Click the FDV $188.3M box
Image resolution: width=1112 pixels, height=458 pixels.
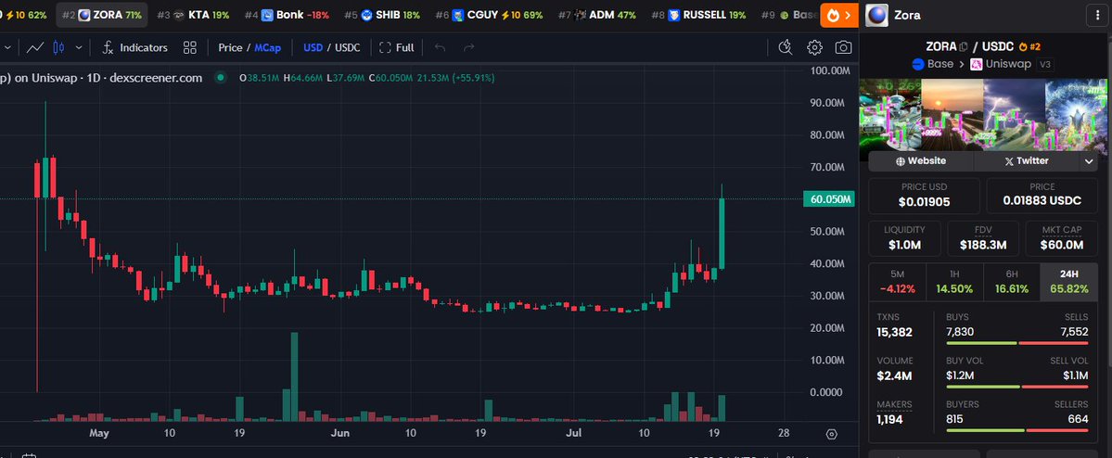pos(983,238)
